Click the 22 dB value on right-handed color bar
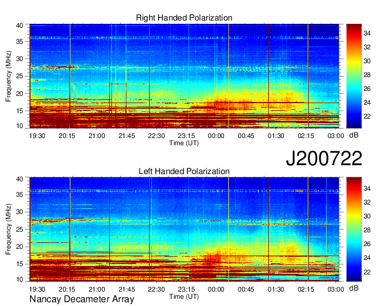The image size is (377, 306). (x=367, y=116)
